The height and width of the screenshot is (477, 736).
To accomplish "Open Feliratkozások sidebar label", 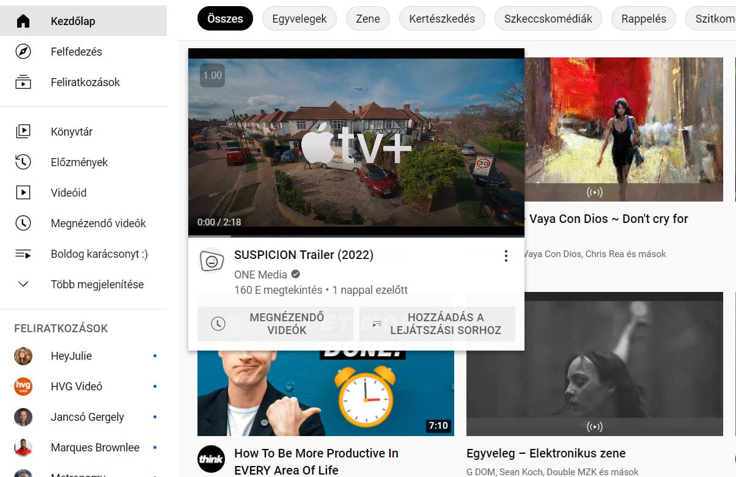I will pyautogui.click(x=86, y=82).
